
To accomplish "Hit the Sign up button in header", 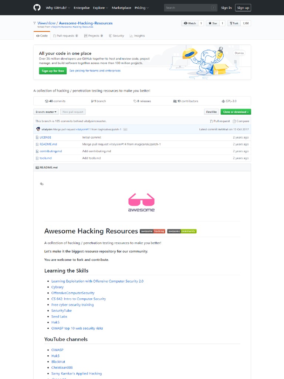I will [x=243, y=8].
